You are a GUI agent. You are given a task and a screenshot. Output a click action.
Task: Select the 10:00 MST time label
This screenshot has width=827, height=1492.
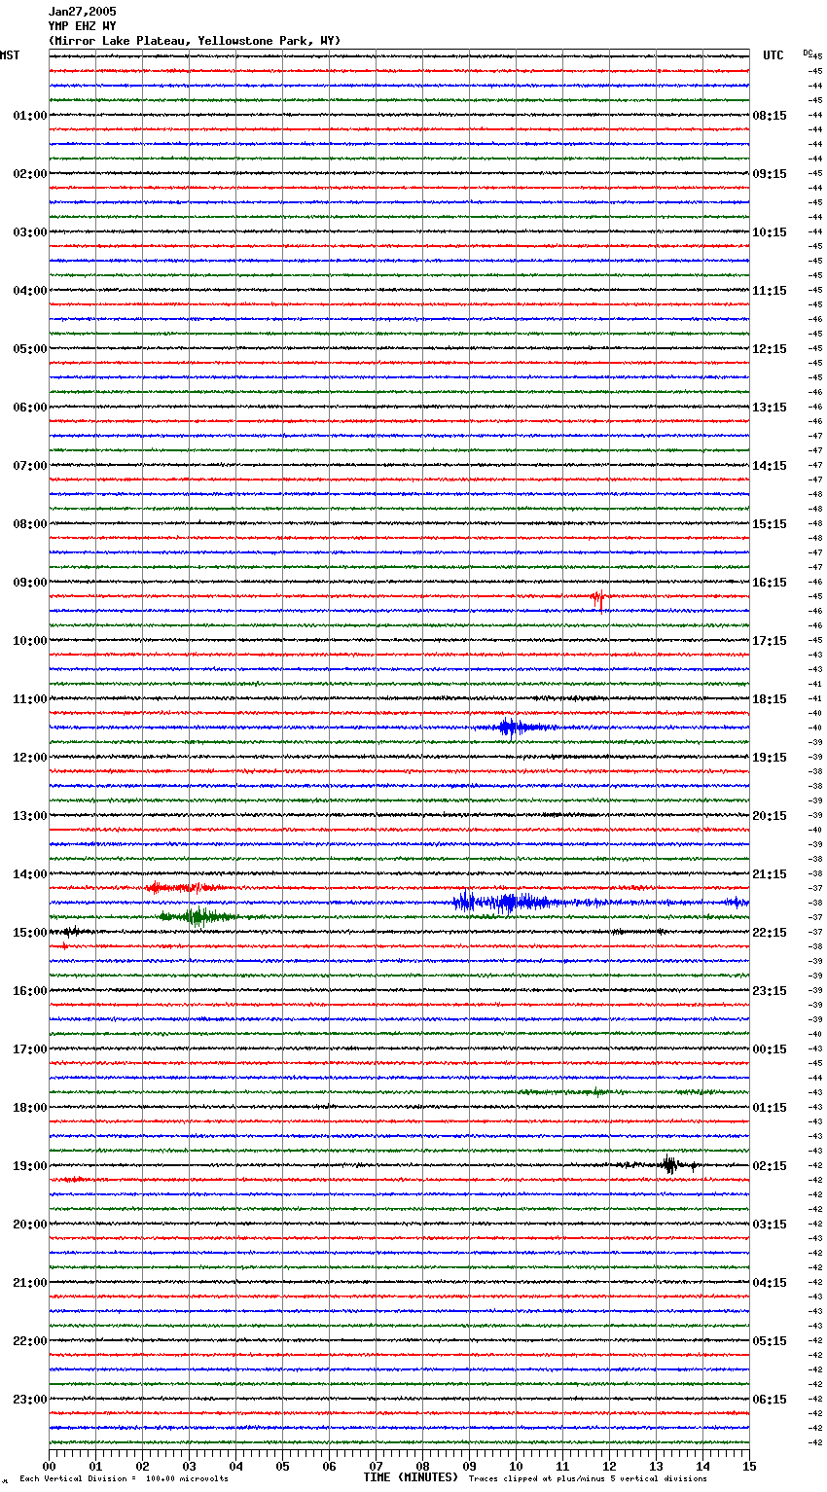point(30,641)
